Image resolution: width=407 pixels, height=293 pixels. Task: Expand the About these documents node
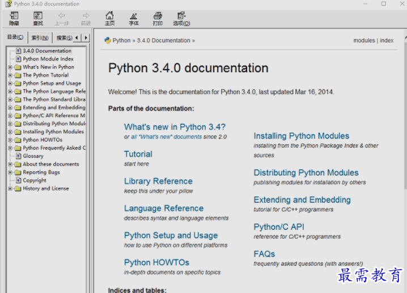pos(10,164)
